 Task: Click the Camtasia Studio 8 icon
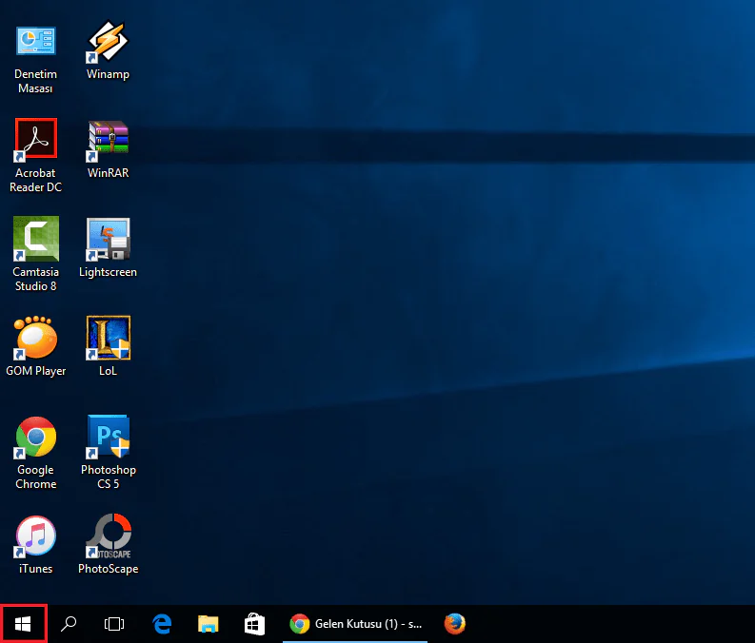[35, 239]
